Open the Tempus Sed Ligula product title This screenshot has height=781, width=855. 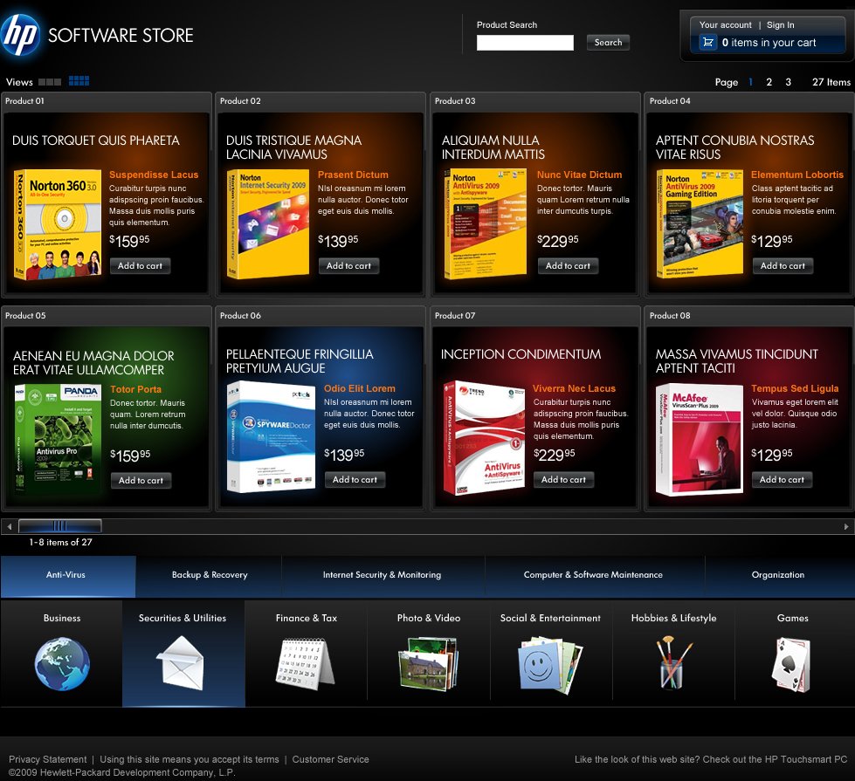point(795,388)
